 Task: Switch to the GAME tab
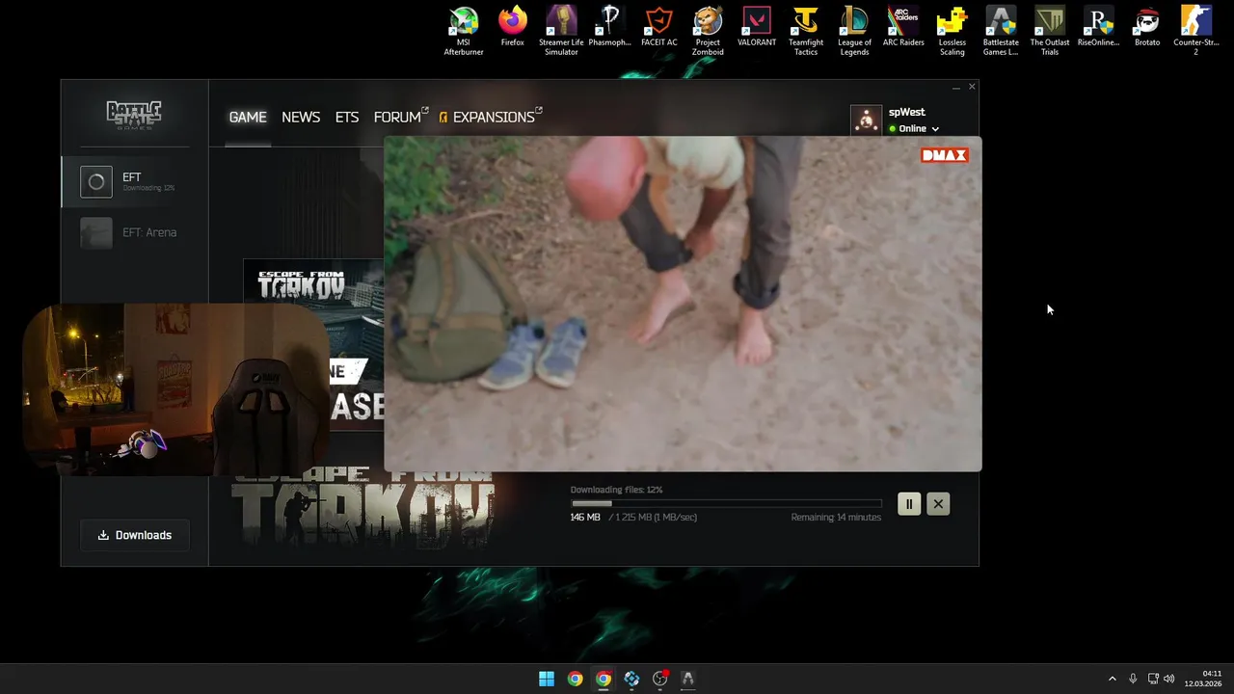click(248, 117)
